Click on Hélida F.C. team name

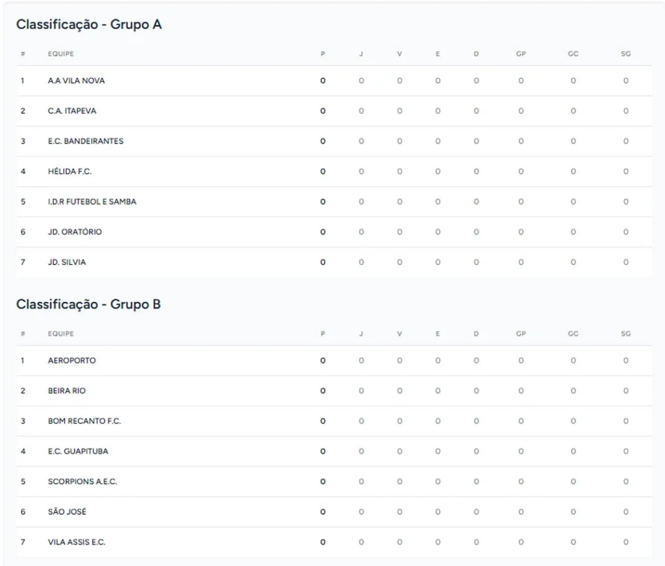(x=69, y=171)
